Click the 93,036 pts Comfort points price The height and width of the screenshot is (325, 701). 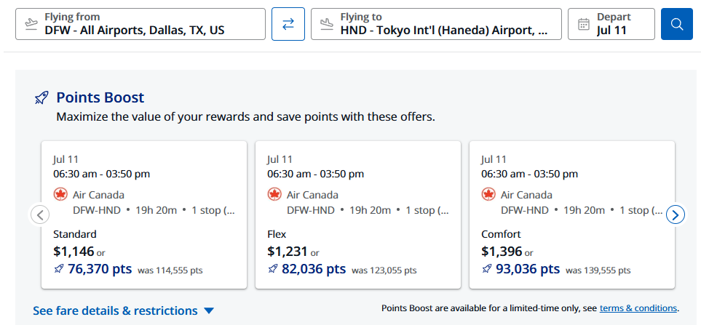click(x=528, y=269)
